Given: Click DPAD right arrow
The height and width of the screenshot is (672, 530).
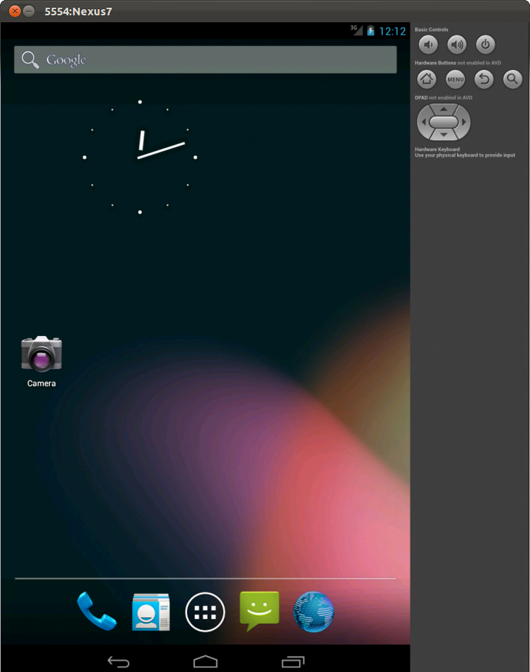Looking at the screenshot, I should click(464, 122).
